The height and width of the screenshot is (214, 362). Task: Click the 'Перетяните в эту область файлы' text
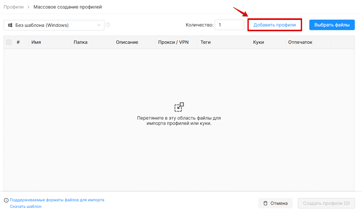pyautogui.click(x=179, y=121)
